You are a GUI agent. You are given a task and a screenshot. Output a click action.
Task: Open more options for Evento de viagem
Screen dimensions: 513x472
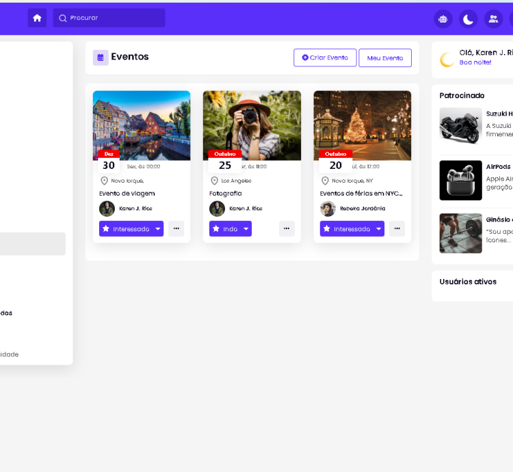[176, 228]
